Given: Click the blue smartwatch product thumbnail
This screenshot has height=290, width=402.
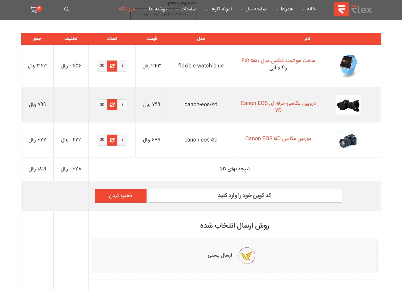Looking at the screenshot, I should click(348, 66).
